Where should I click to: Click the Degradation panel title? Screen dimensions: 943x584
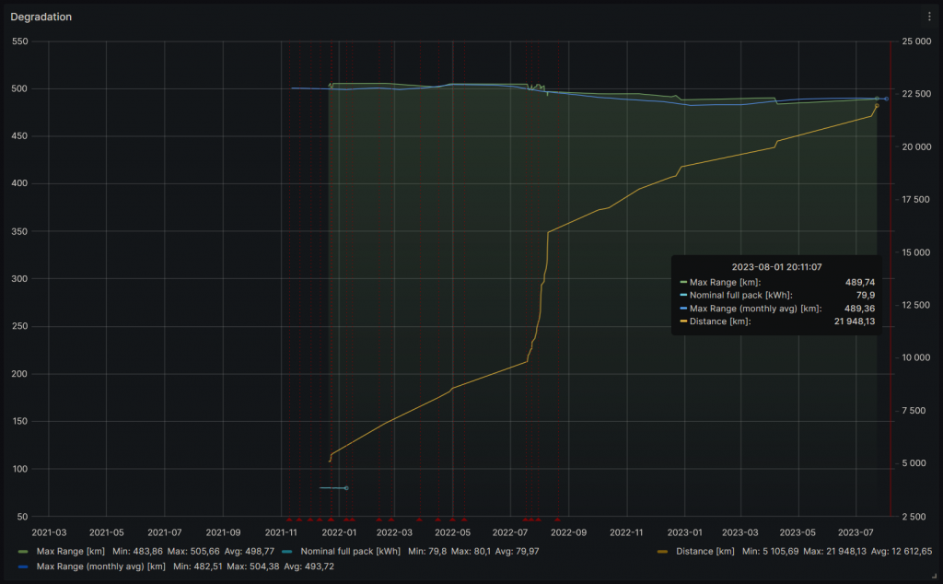[41, 17]
